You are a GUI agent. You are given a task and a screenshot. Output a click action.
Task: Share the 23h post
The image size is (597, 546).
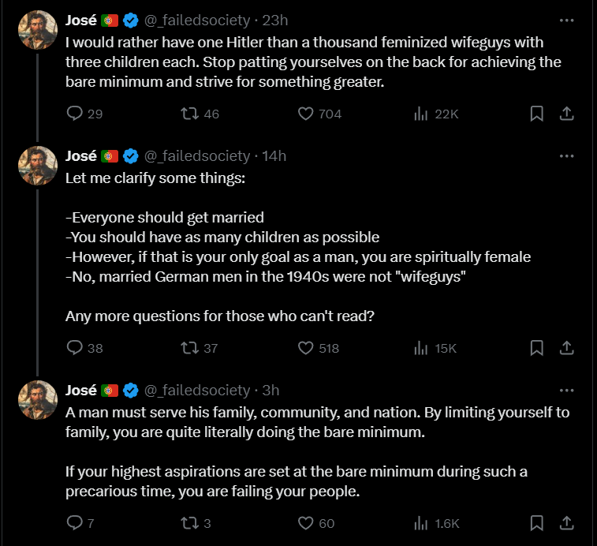click(566, 114)
